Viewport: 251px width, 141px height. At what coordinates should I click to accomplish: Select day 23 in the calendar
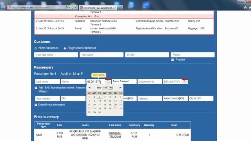click(x=94, y=108)
